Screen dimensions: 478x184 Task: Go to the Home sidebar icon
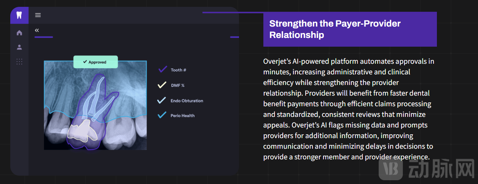[x=19, y=33]
